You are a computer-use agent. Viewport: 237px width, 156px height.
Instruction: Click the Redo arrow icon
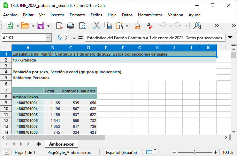[x=178, y=25]
